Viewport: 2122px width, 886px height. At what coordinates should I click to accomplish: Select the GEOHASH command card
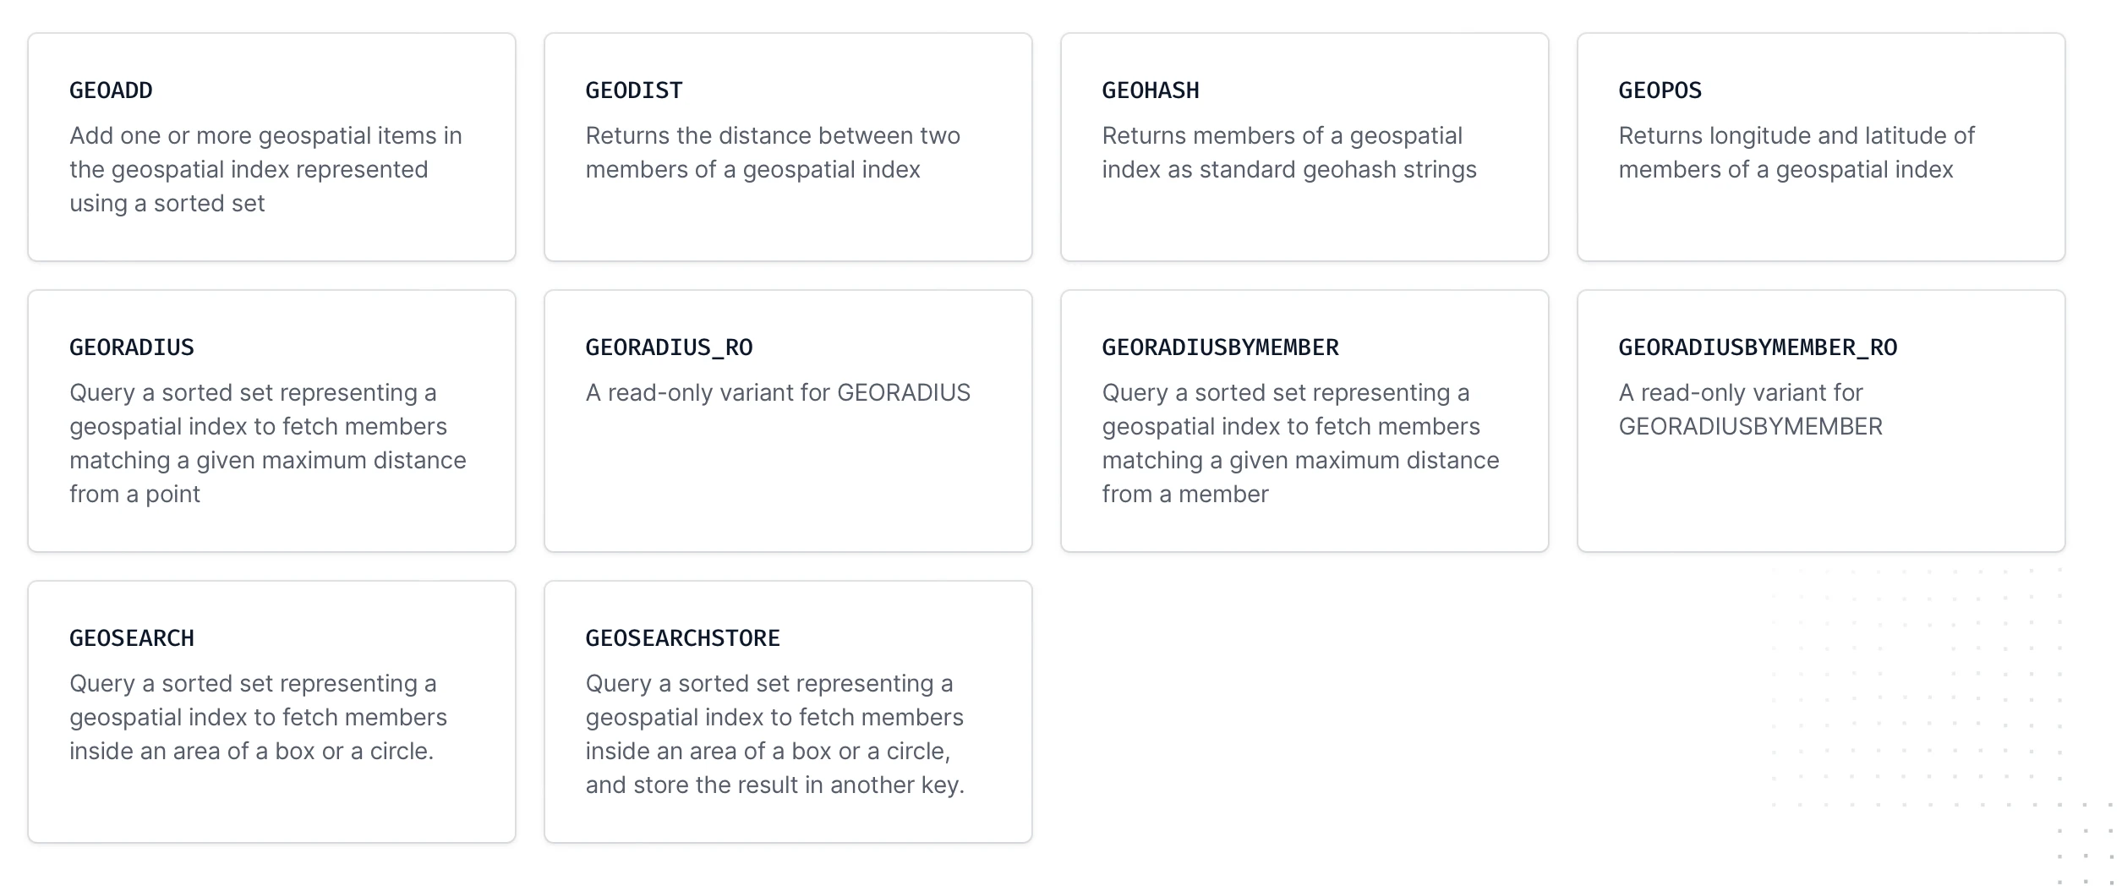pyautogui.click(x=1304, y=147)
